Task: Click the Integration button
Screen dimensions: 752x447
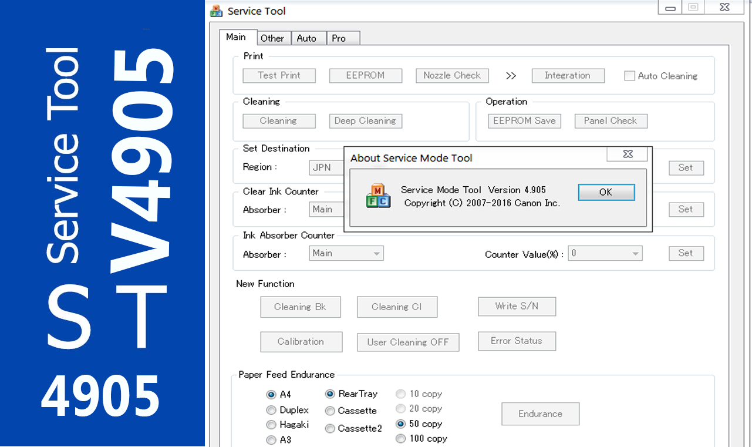Action: 568,75
